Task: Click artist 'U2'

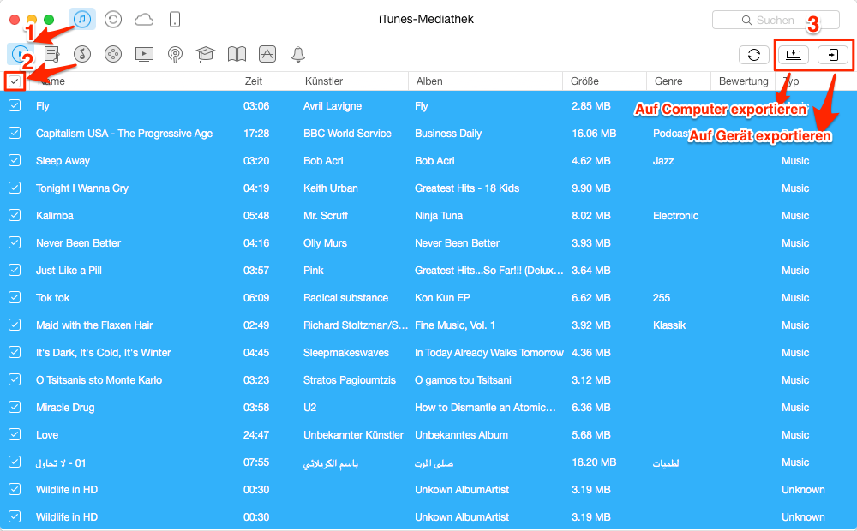Action: click(310, 408)
